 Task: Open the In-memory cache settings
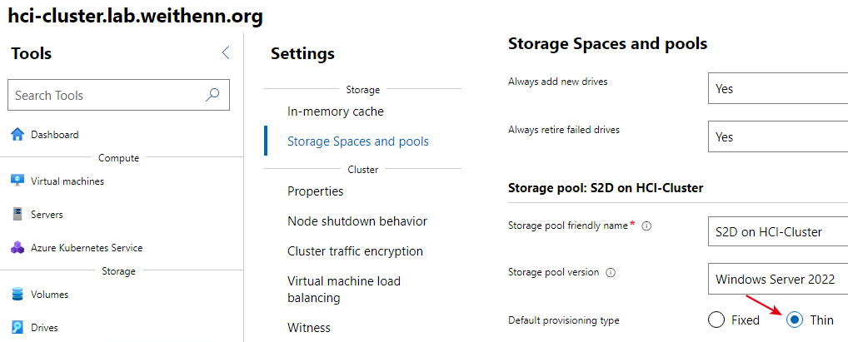click(x=336, y=112)
